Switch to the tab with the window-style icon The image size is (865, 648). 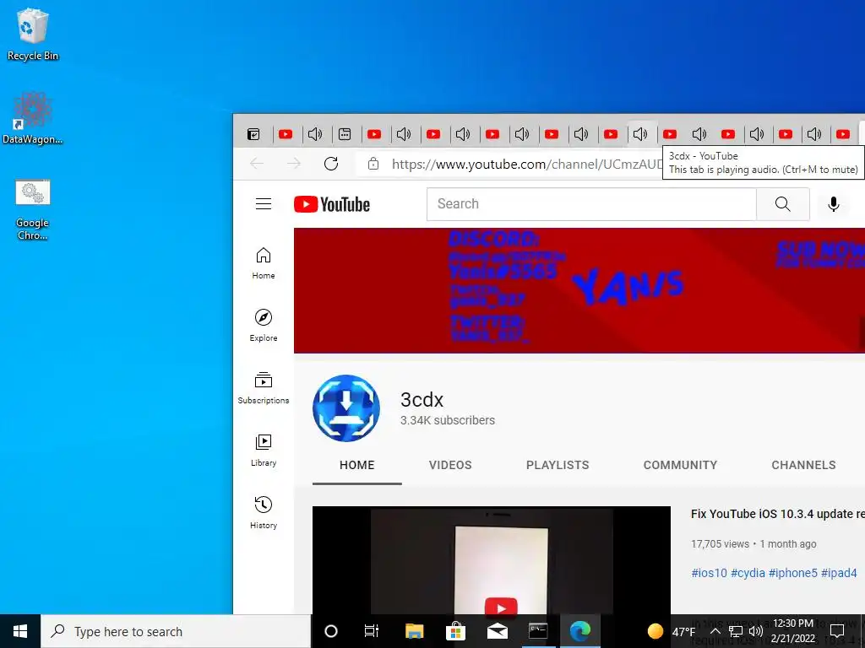click(345, 134)
